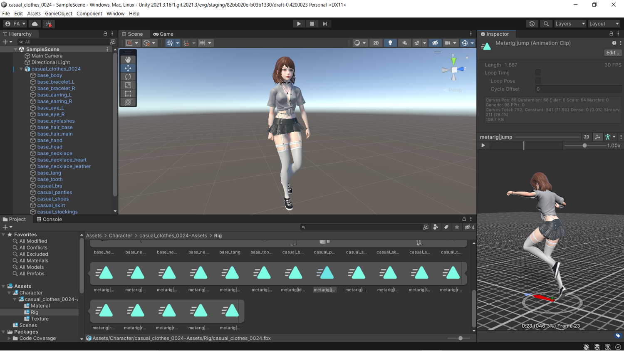Screen dimensions: 624x351
Task: Collapse the Favorites section
Action: (3, 235)
